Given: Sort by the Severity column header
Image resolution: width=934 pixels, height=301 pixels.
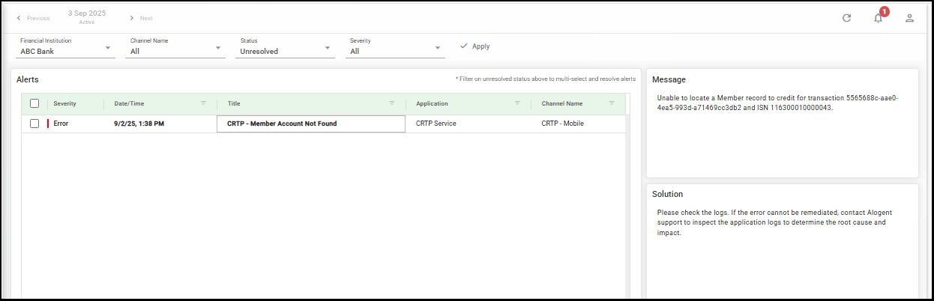Looking at the screenshot, I should pyautogui.click(x=64, y=103).
